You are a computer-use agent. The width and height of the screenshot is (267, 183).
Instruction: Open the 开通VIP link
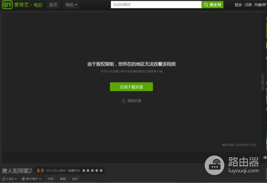pyautogui.click(x=260, y=5)
